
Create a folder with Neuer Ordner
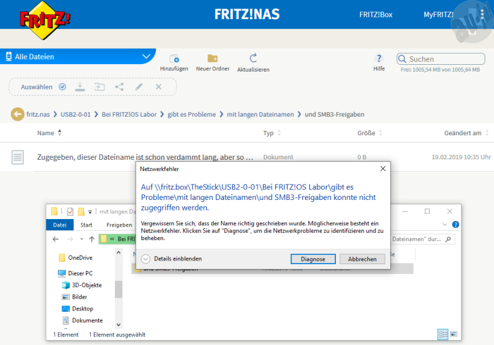pyautogui.click(x=212, y=59)
